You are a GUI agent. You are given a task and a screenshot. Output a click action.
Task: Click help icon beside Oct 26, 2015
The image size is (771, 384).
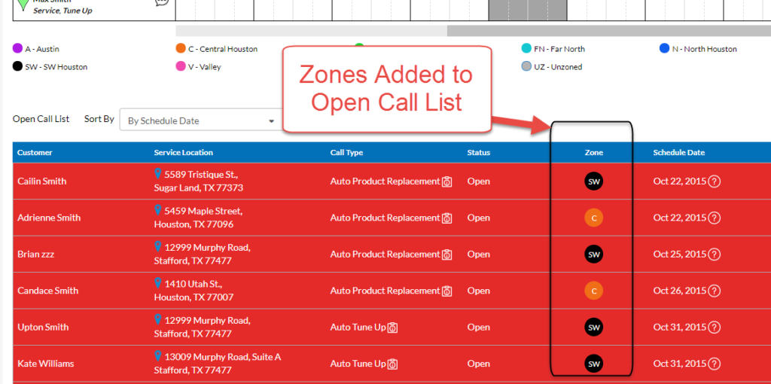(715, 291)
